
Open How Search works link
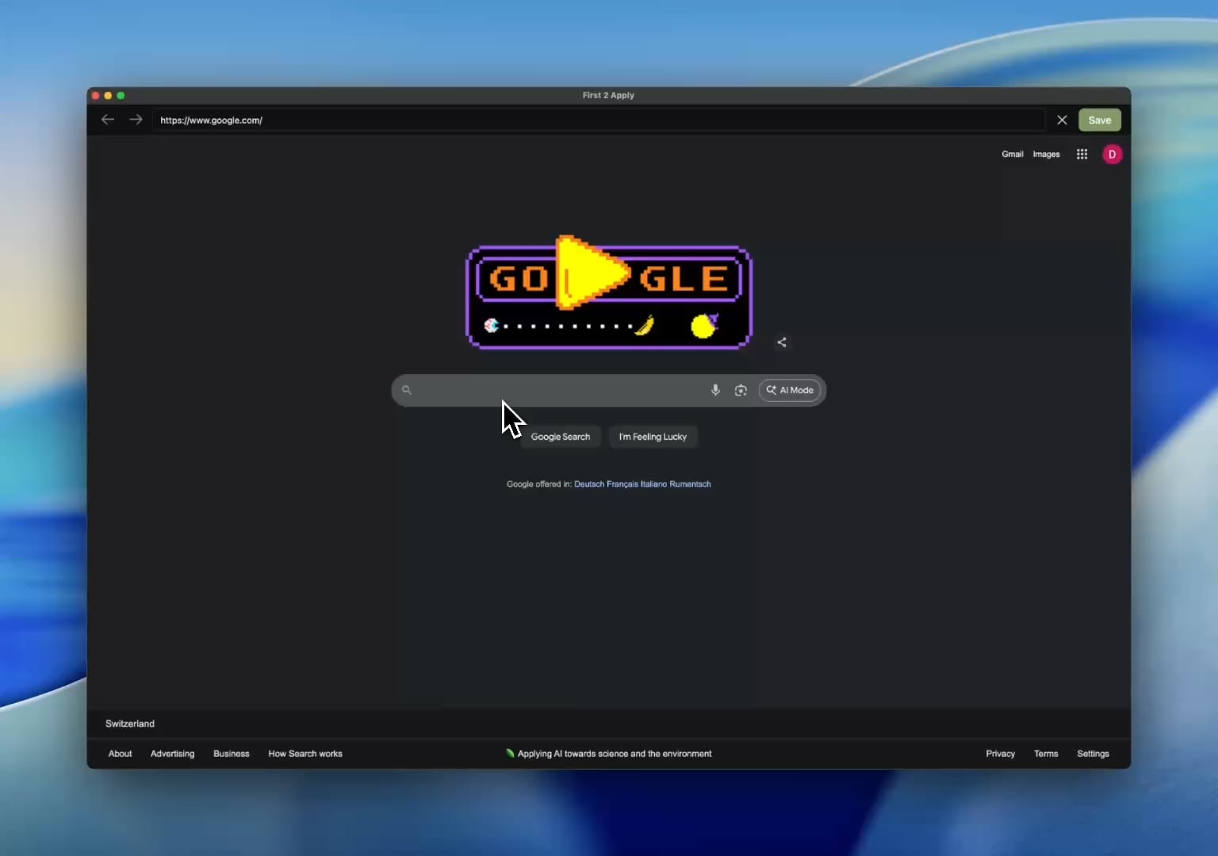(305, 754)
